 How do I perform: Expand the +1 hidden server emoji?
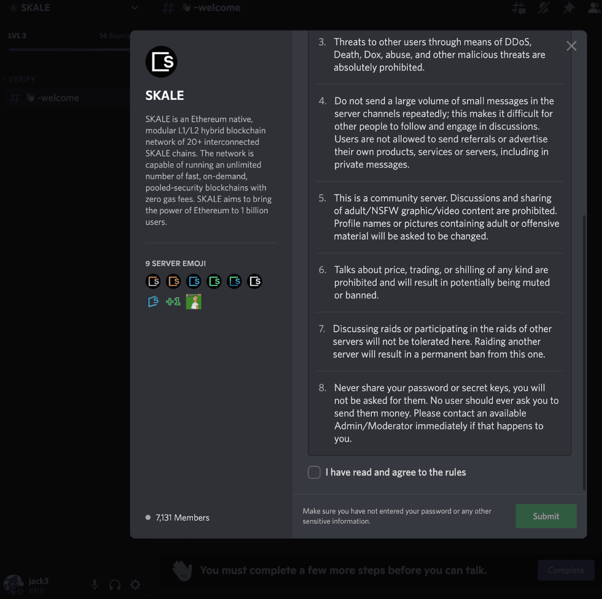[x=173, y=301]
